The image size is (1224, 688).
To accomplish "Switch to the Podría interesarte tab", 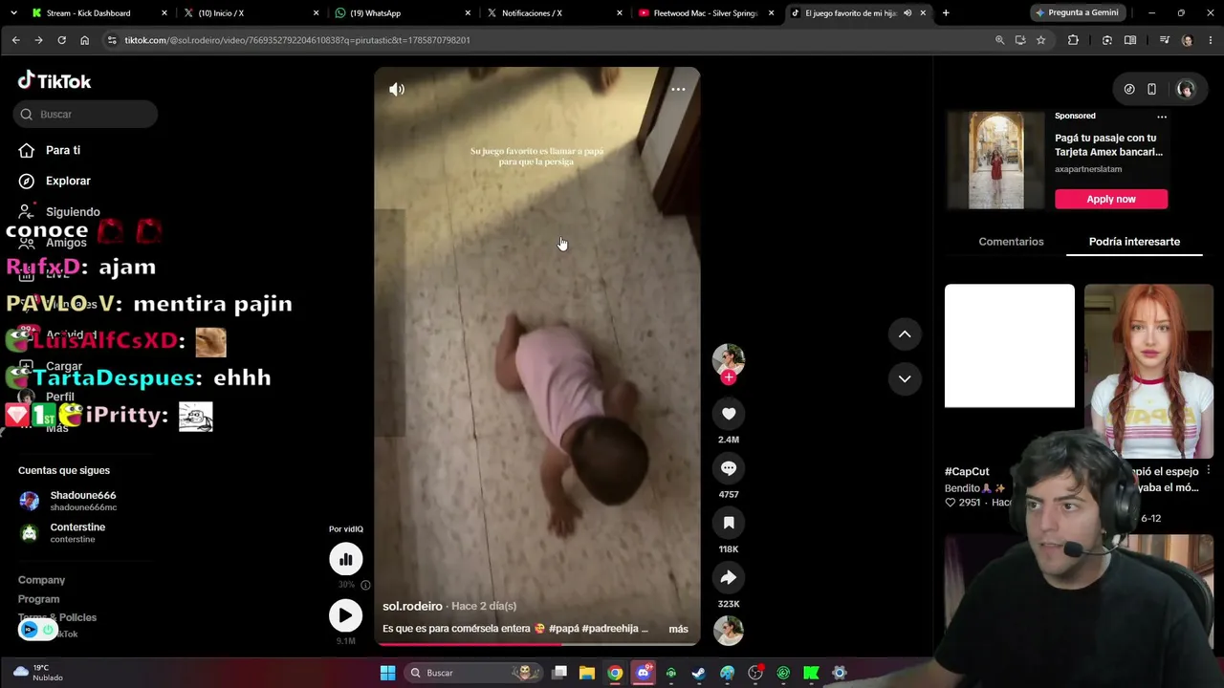I will tap(1134, 242).
